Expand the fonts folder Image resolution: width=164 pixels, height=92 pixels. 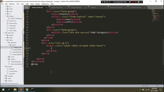(x=6, y=9)
